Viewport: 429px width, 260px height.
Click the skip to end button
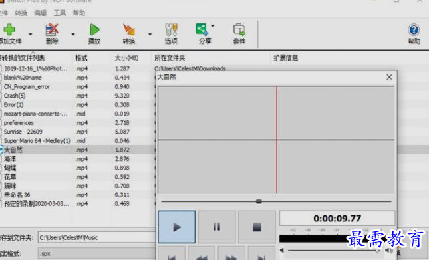tap(261, 253)
